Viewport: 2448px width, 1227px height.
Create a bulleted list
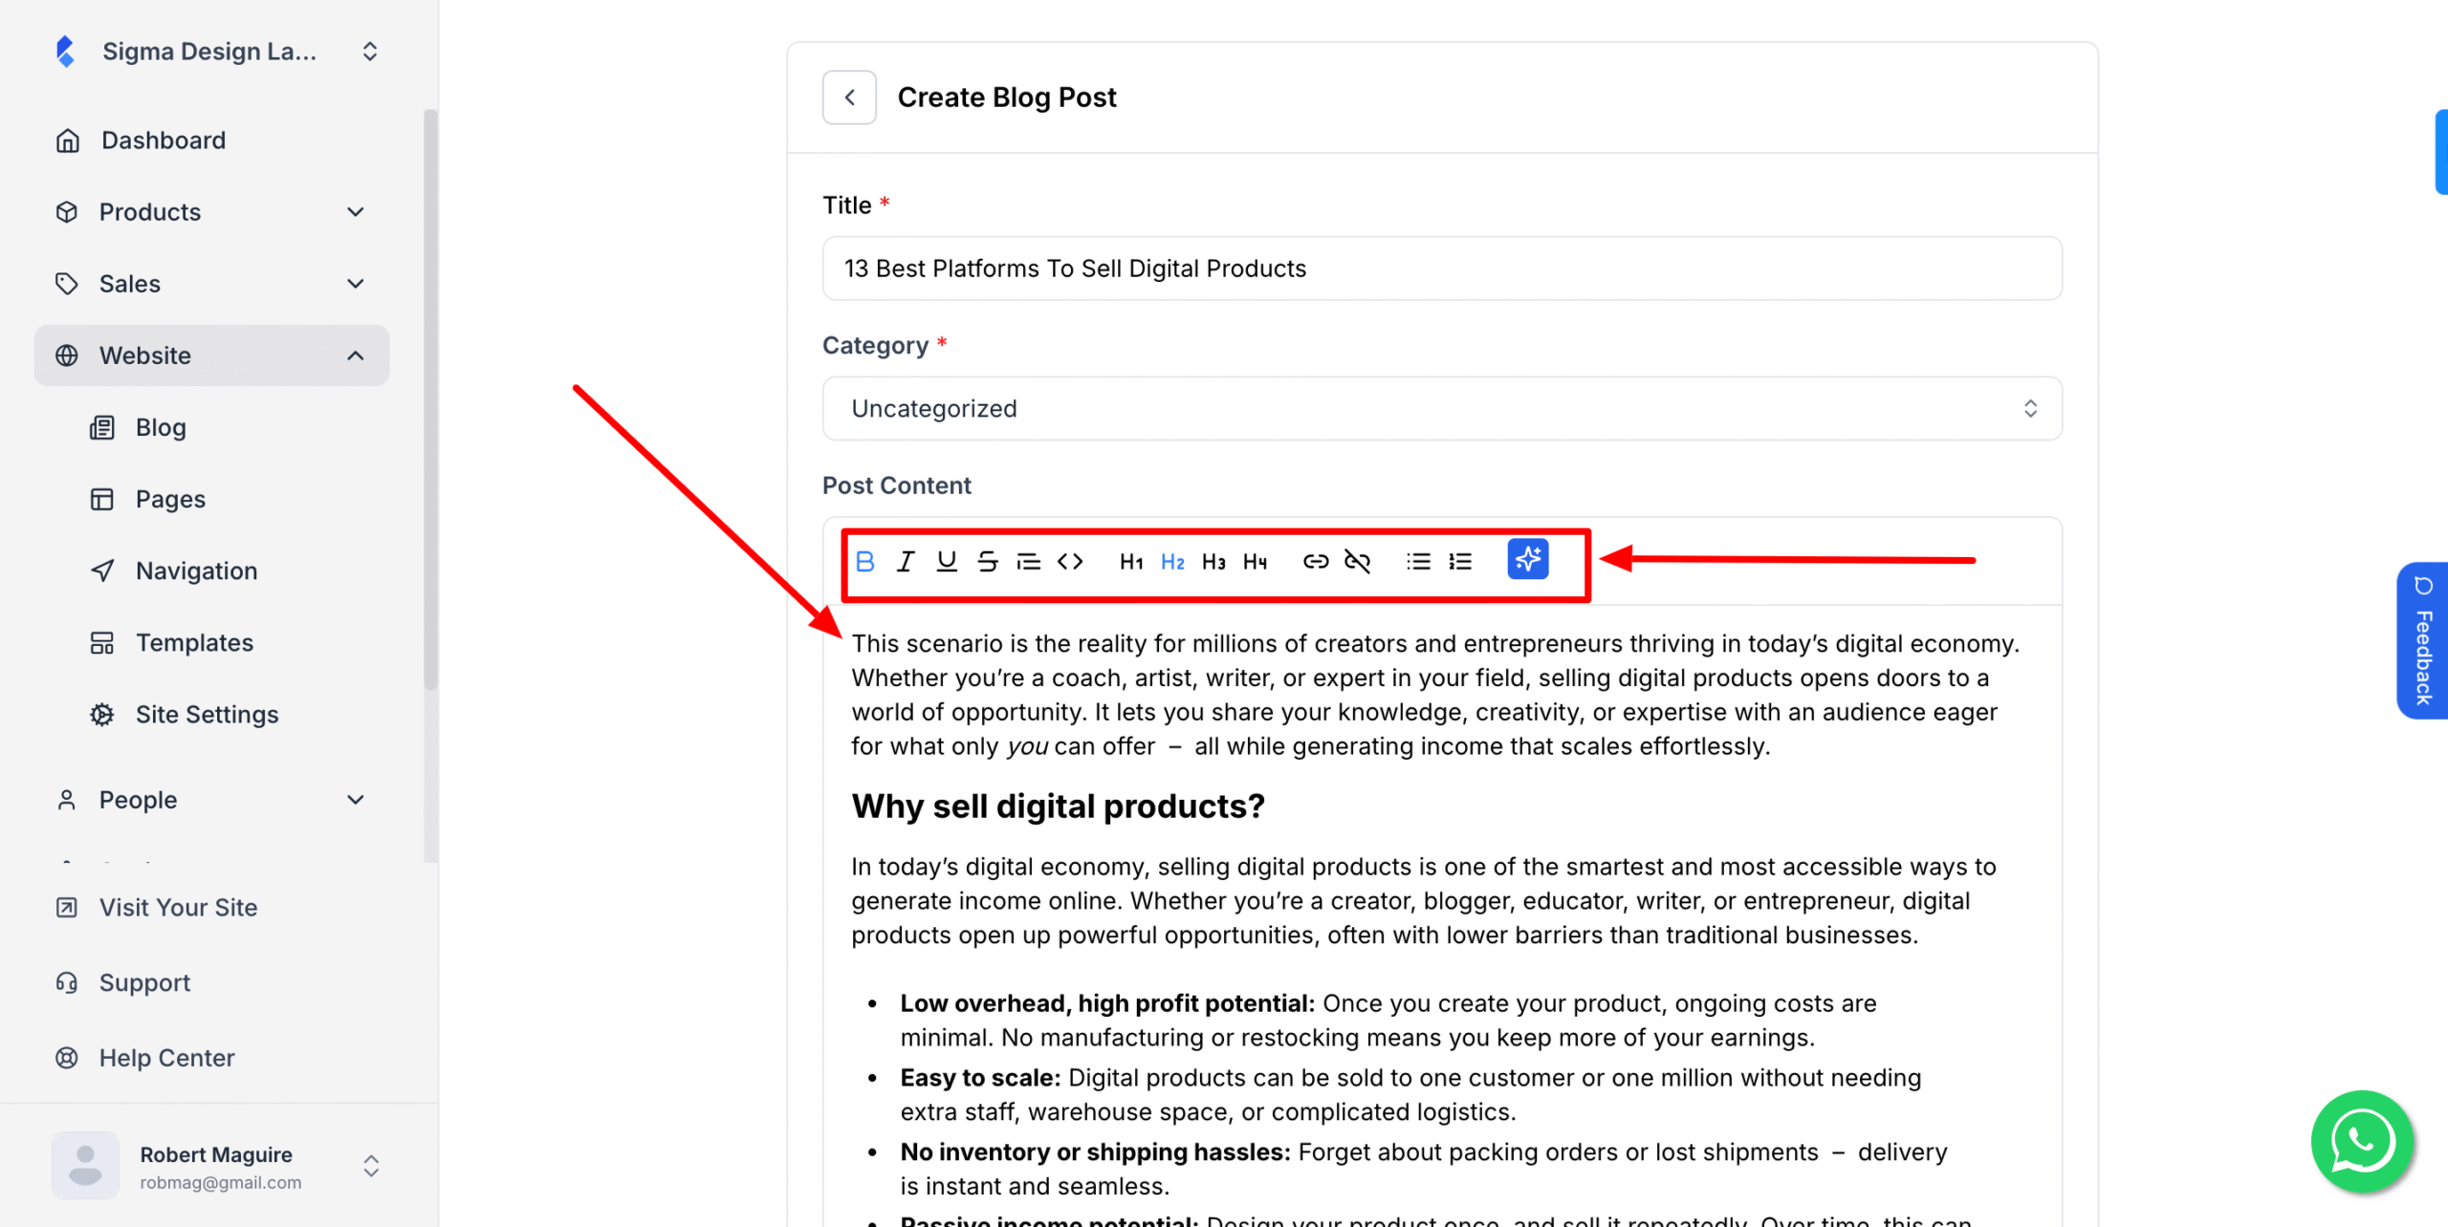click(x=1418, y=561)
